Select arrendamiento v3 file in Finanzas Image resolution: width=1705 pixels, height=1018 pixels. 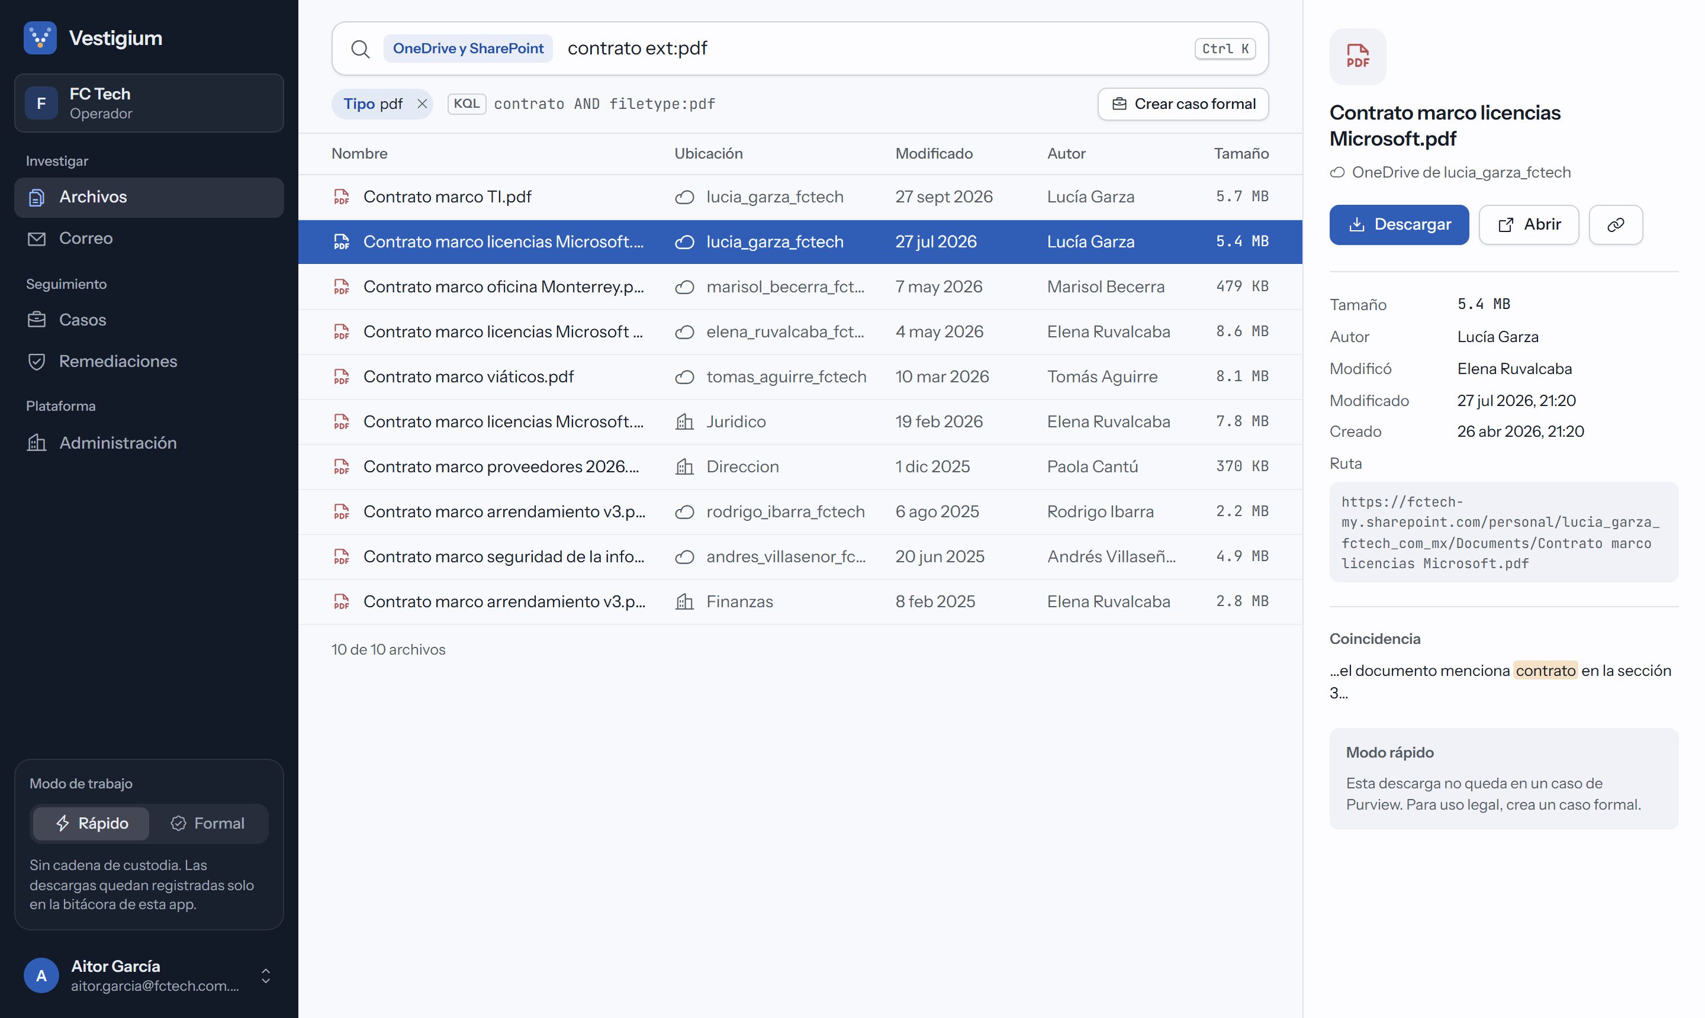pyautogui.click(x=800, y=601)
